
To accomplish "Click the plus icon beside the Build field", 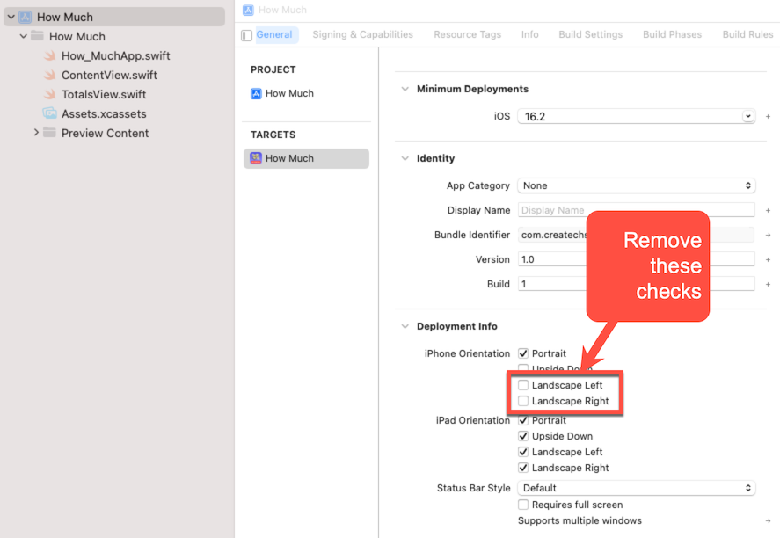I will [768, 285].
